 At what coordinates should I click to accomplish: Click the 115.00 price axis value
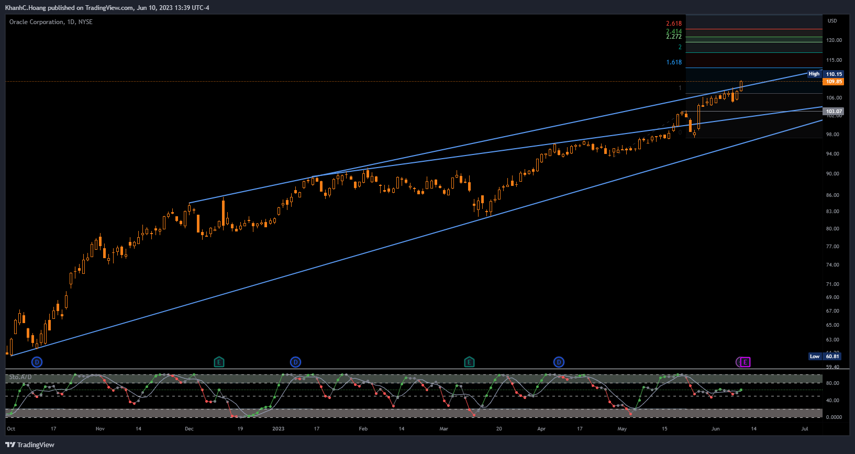click(834, 60)
